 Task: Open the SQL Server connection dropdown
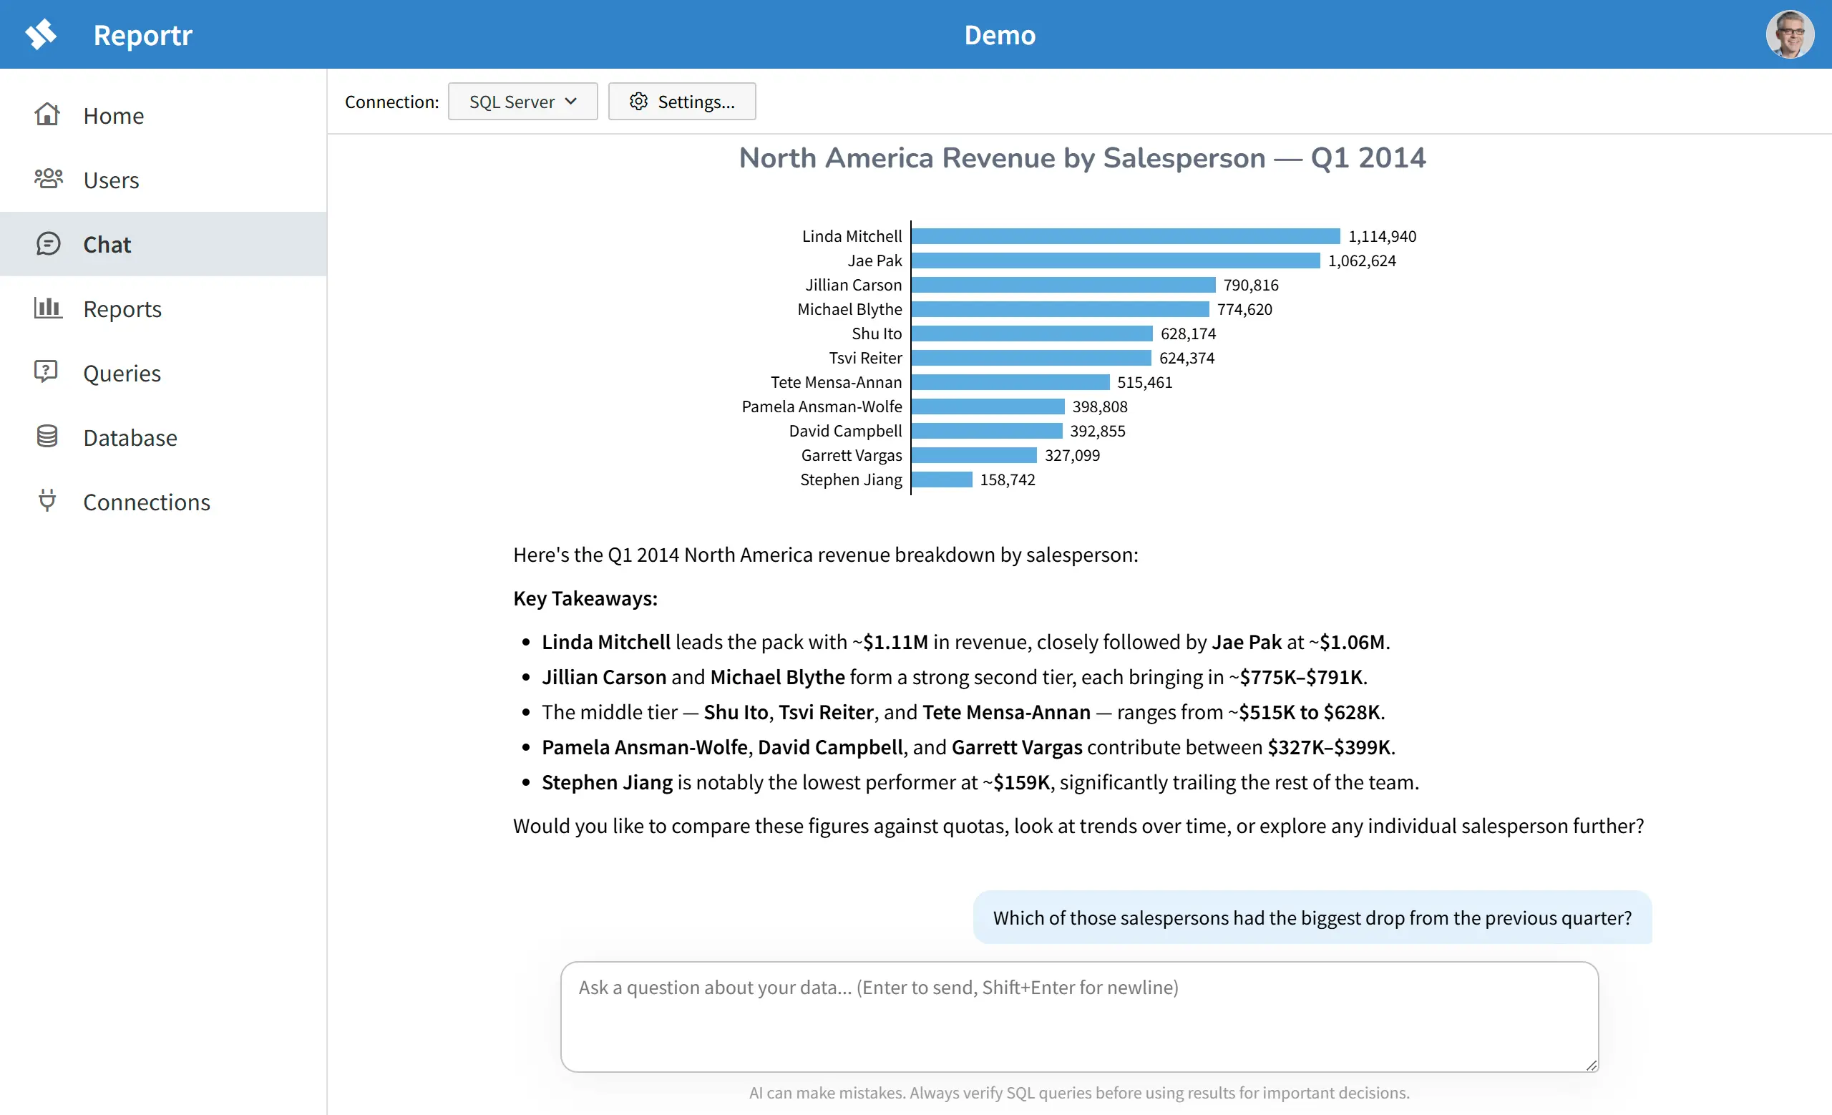tap(522, 101)
